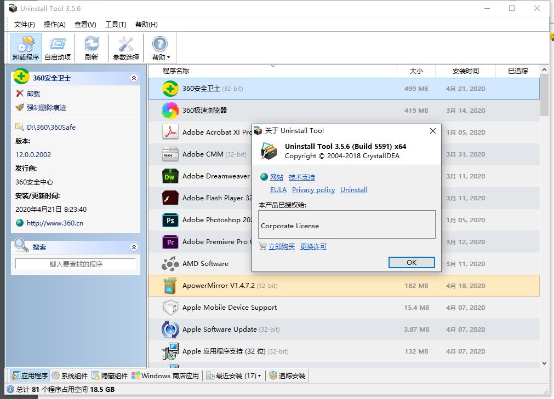Image resolution: width=554 pixels, height=399 pixels.
Task: Click the 追踪安装 button
Action: click(287, 375)
